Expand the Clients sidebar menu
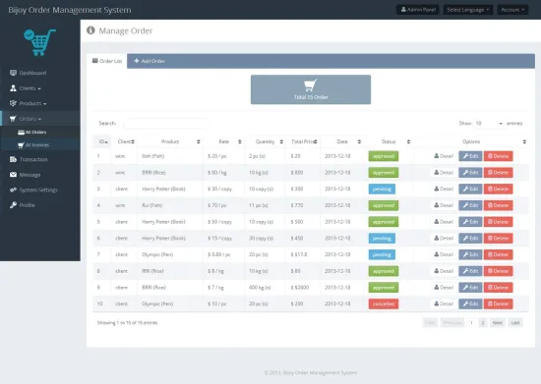541x384 pixels. [26, 88]
